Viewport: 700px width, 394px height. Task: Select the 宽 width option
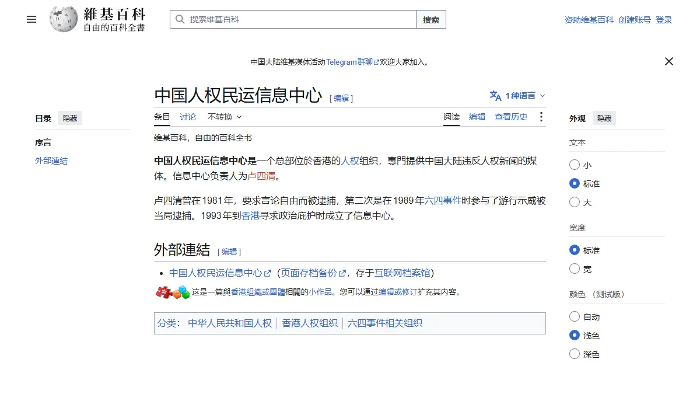point(575,269)
